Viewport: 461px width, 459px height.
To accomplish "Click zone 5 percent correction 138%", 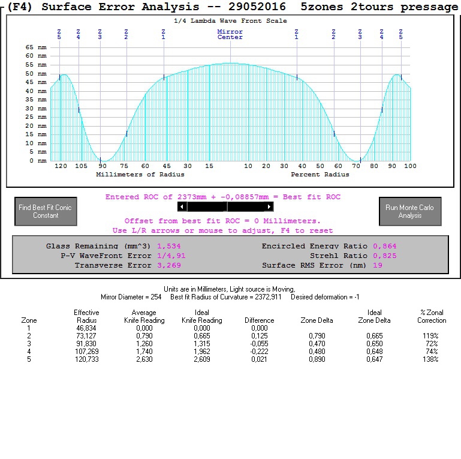I will 430,359.
